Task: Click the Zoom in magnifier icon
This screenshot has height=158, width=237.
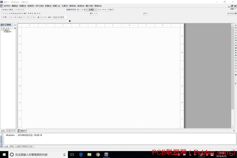Action: click(228, 13)
